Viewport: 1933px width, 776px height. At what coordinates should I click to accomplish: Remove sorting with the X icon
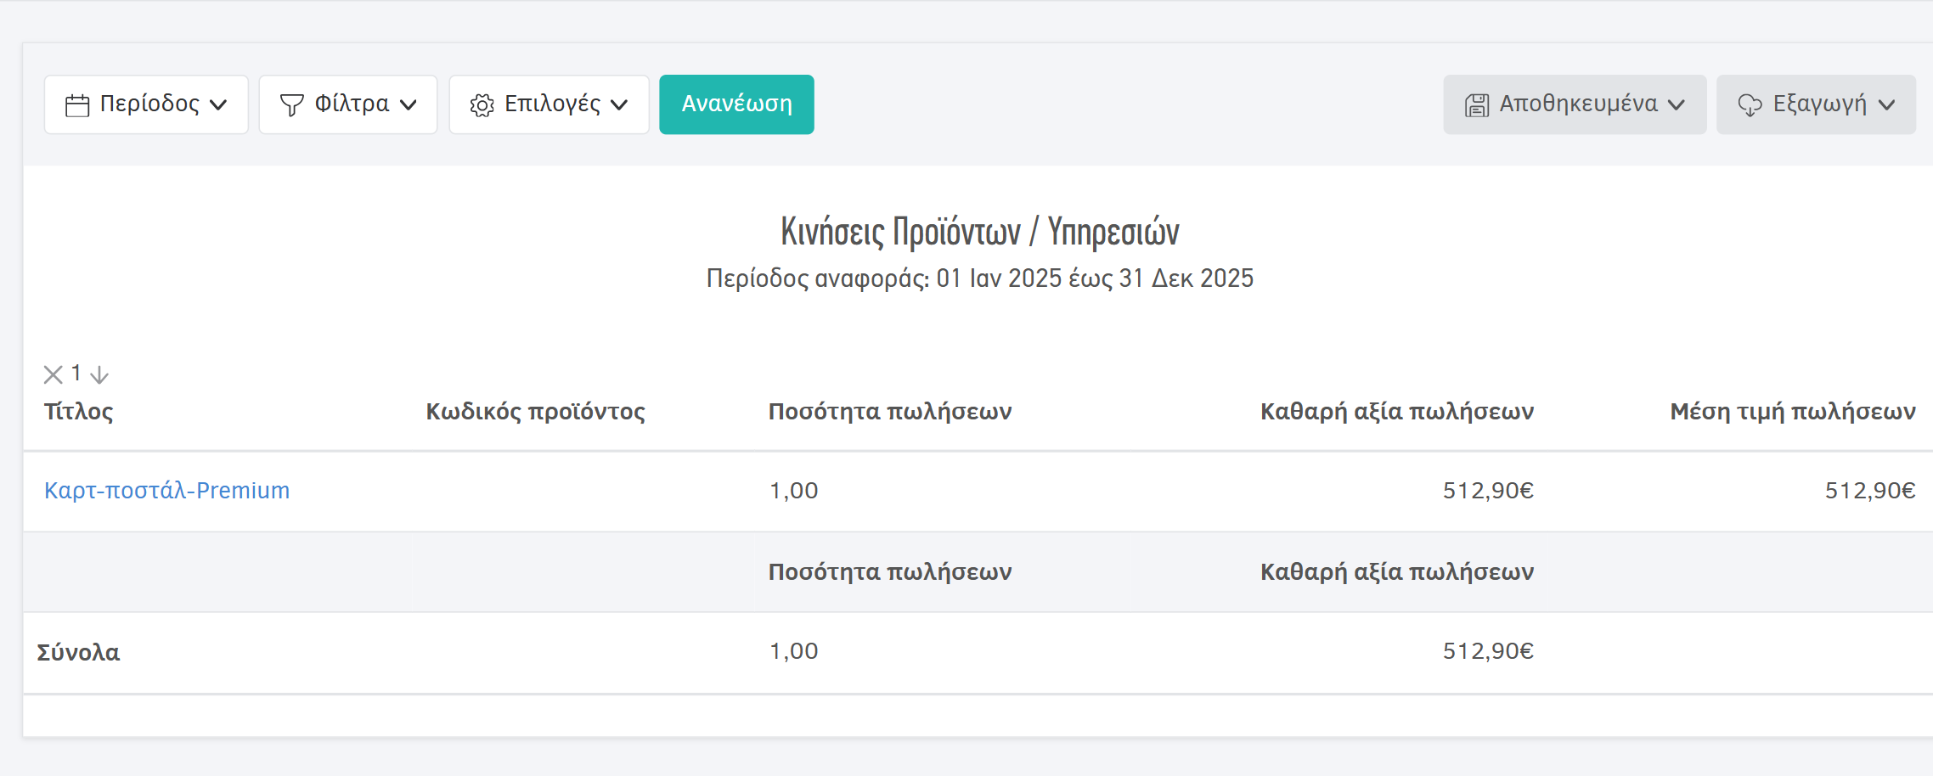click(x=54, y=374)
